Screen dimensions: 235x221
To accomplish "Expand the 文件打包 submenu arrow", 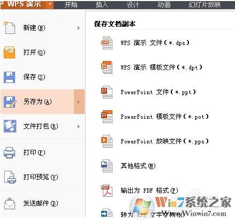I will (79, 126).
